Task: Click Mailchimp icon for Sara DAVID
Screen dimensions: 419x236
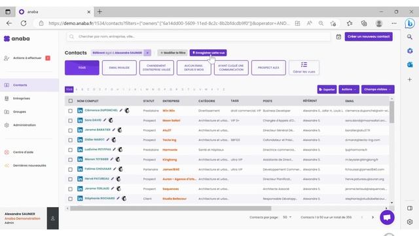Action: click(x=111, y=120)
